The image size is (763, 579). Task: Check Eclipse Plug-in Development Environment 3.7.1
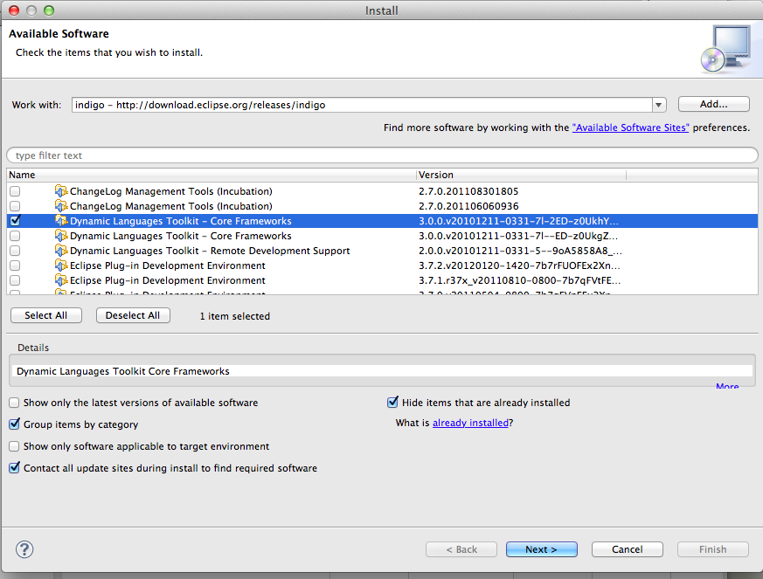[x=15, y=280]
